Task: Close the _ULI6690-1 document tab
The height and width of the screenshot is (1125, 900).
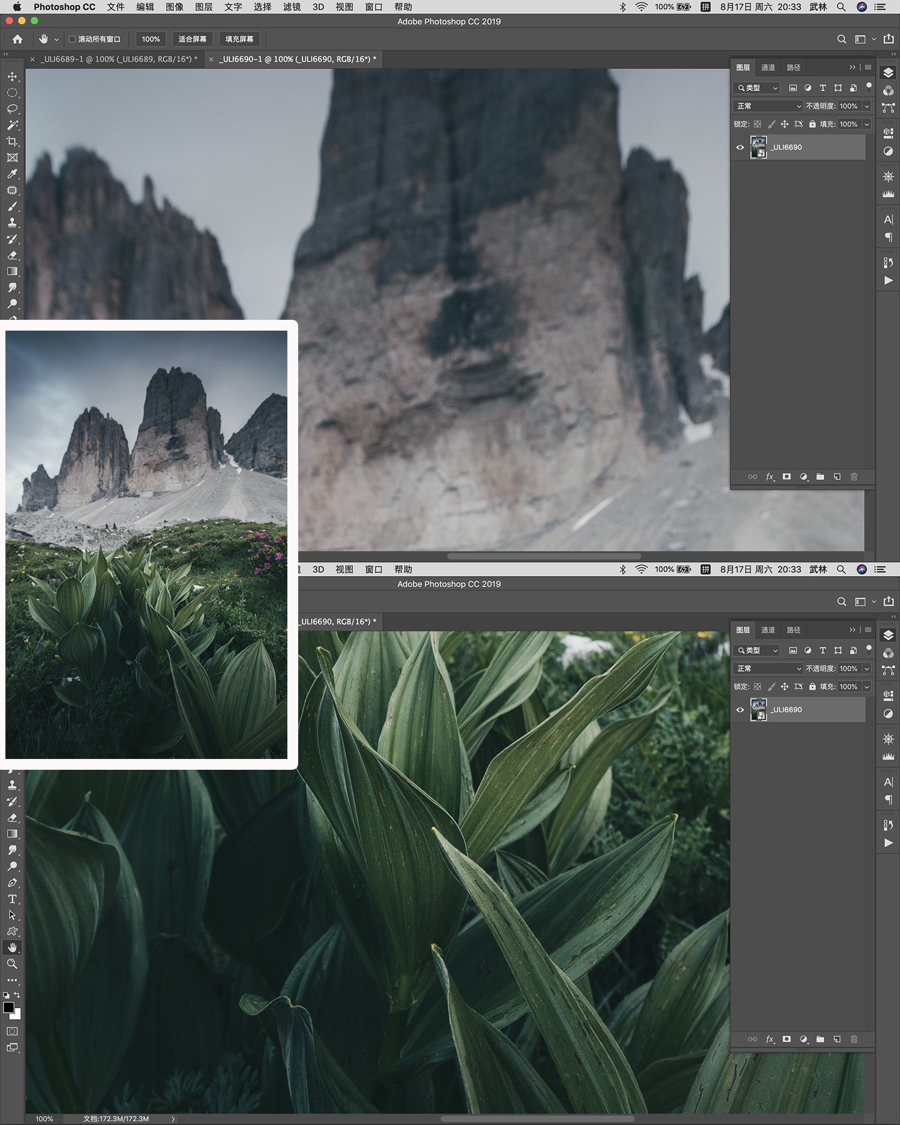Action: (211, 59)
